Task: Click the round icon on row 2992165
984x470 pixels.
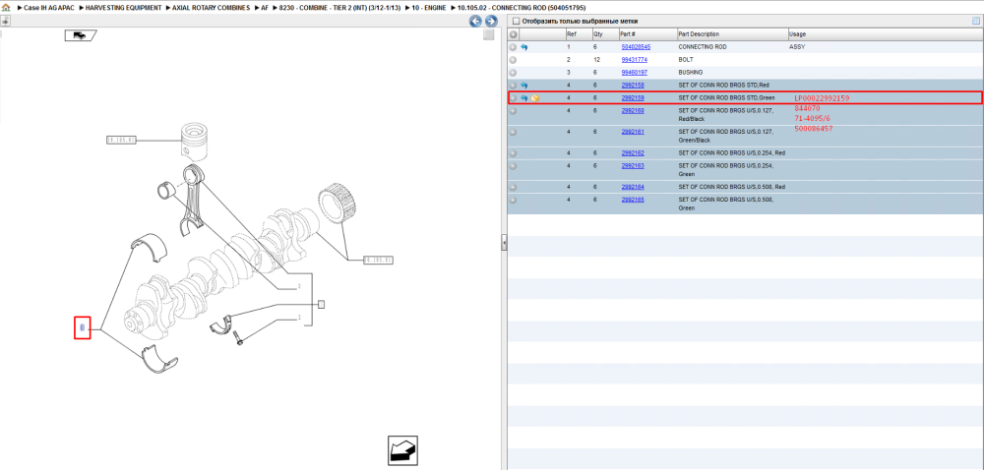Action: click(x=513, y=200)
